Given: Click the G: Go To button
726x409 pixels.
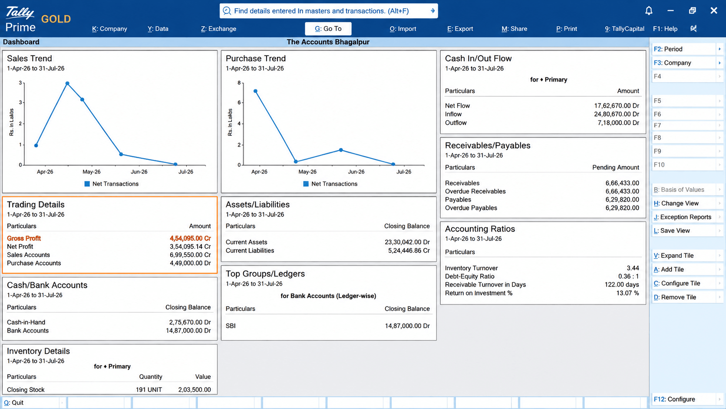Looking at the screenshot, I should coord(328,29).
